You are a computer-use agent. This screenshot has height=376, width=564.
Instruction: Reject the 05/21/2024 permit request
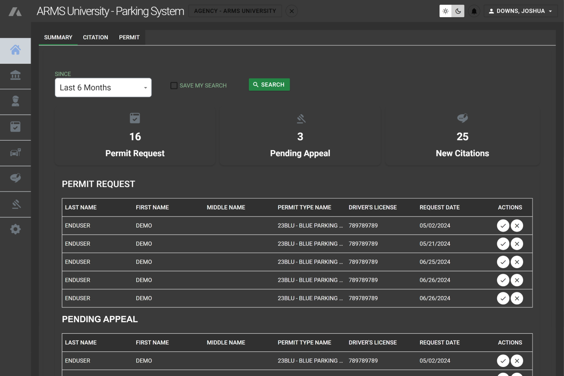(517, 244)
